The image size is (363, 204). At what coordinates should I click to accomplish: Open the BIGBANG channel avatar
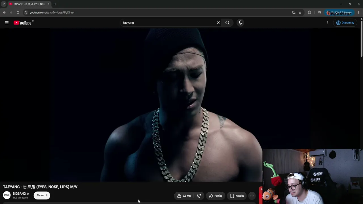pos(7,195)
